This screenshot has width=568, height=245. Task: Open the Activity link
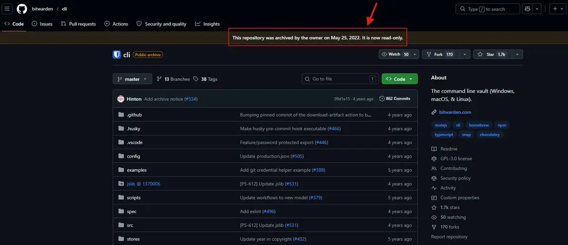pyautogui.click(x=444, y=188)
